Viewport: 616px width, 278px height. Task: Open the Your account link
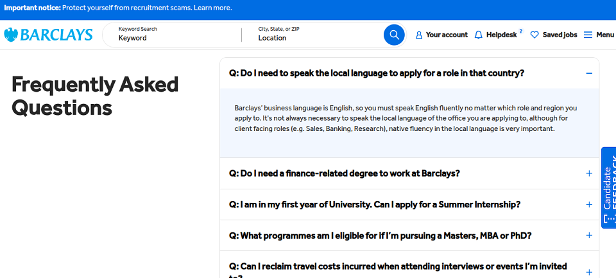447,35
